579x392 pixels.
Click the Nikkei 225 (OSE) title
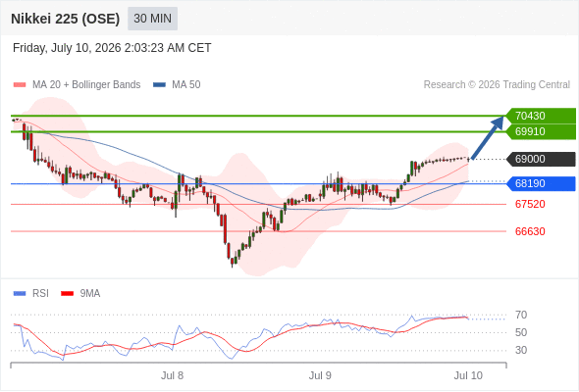[66, 19]
